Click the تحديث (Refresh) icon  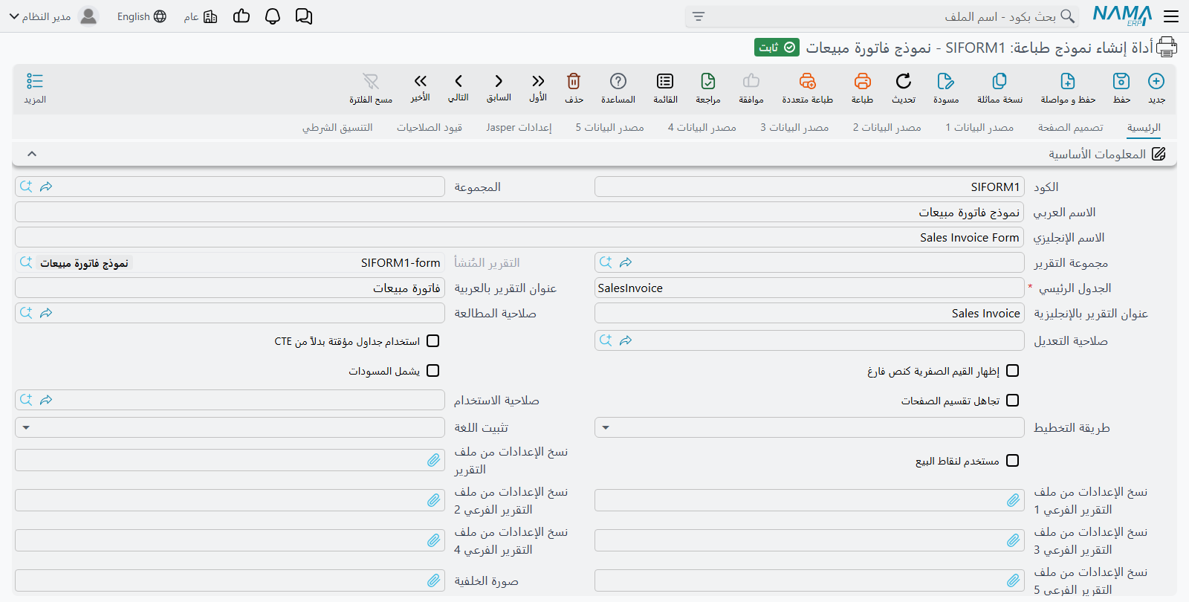click(x=904, y=81)
